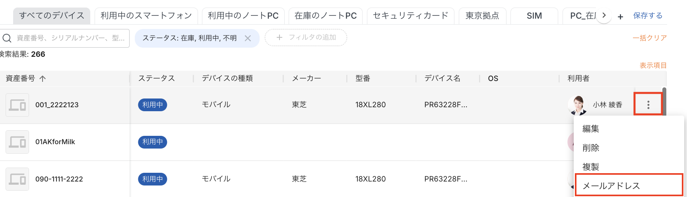Choose メールアドレス in the context menu
Screen dimensions: 687x197
click(611, 185)
